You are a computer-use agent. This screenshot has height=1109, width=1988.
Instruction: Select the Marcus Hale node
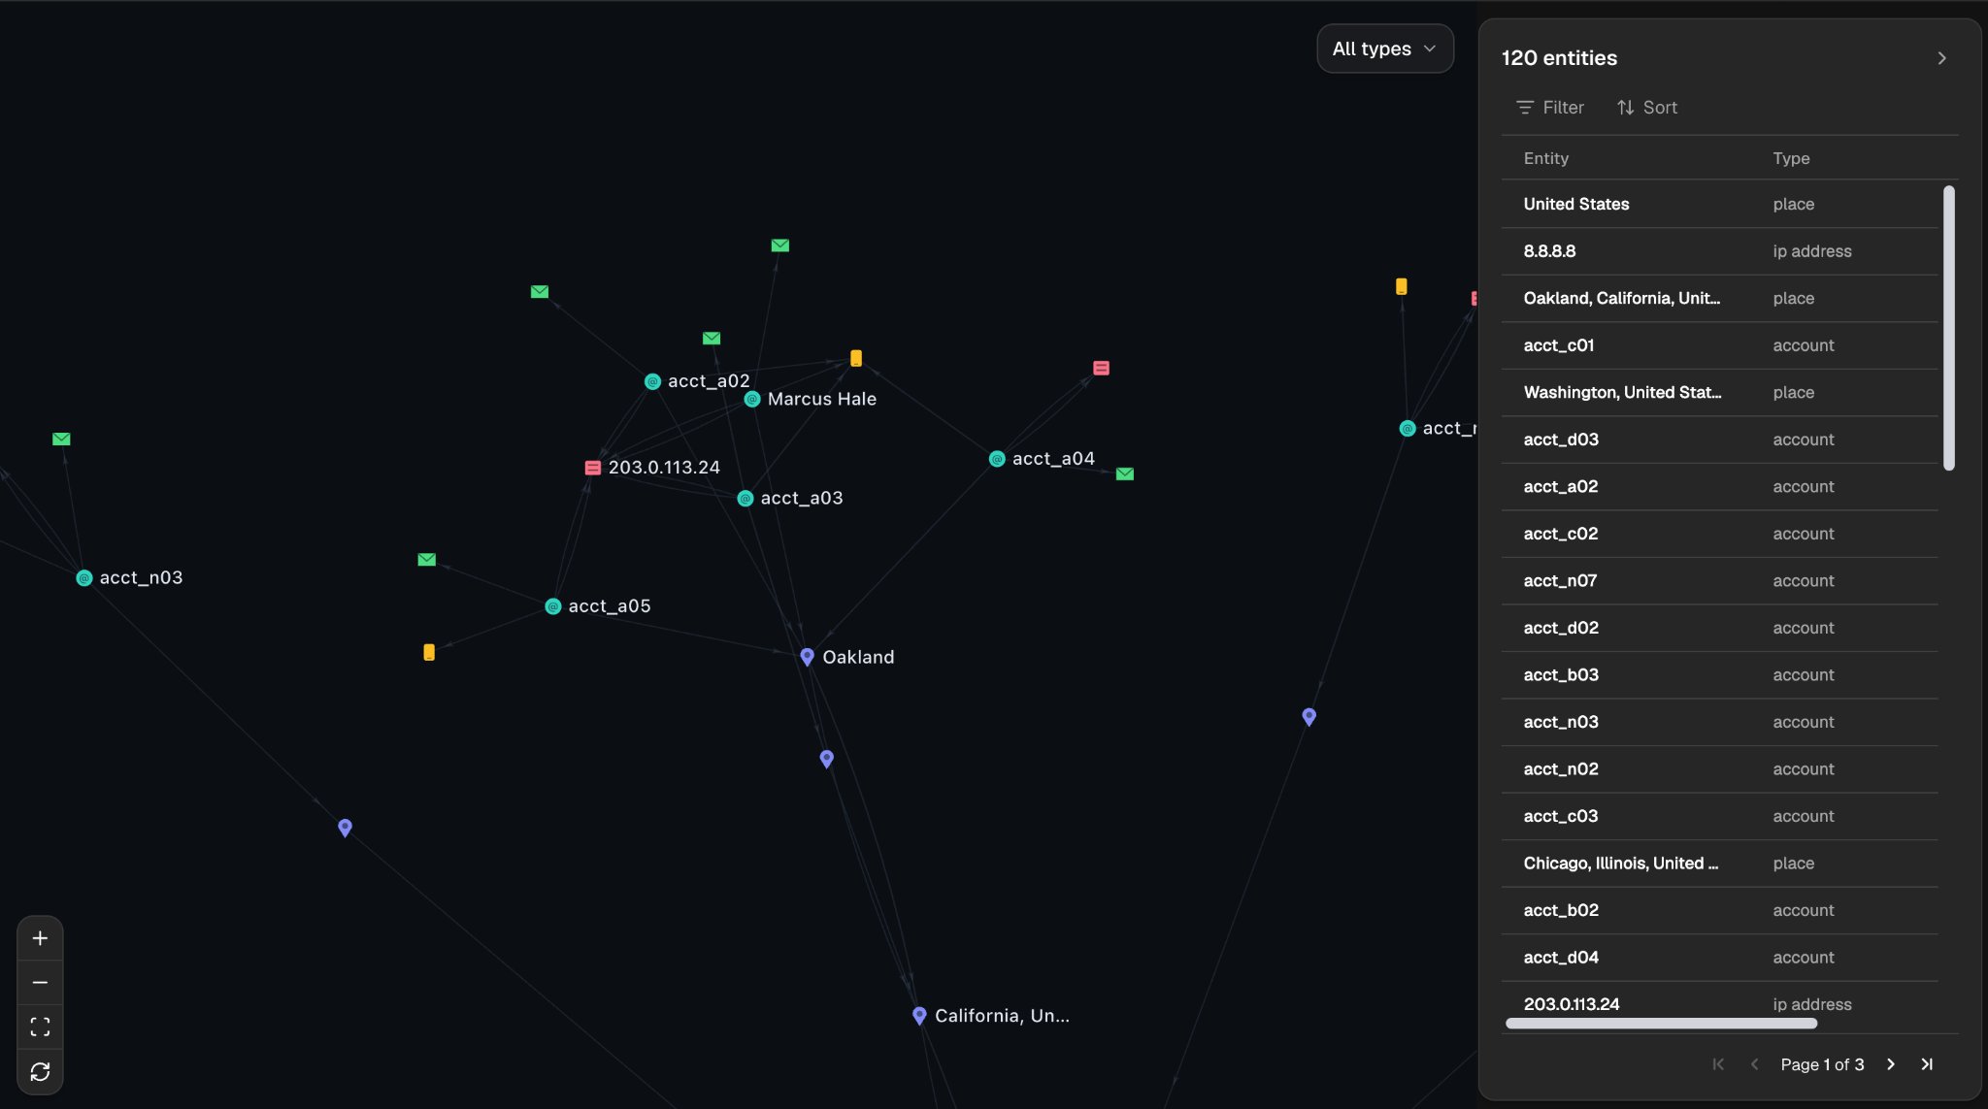click(752, 399)
